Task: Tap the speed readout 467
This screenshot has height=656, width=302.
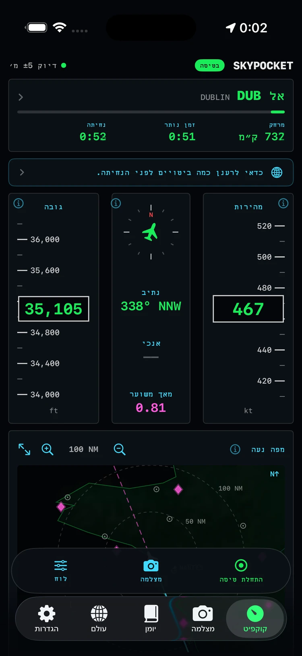Action: [248, 309]
